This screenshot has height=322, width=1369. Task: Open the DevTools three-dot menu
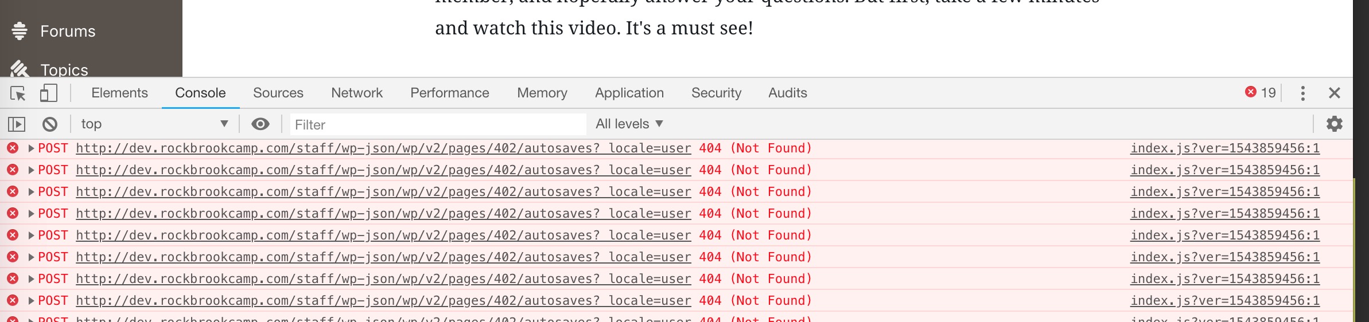(1303, 93)
